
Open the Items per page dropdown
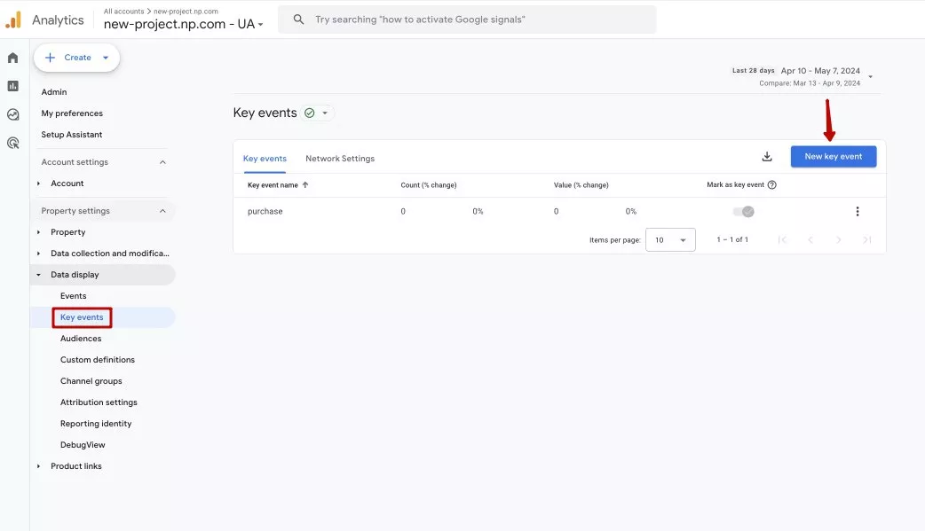point(670,240)
